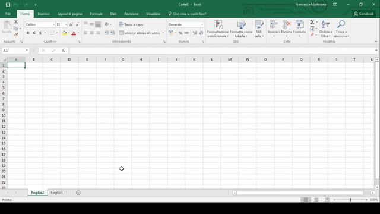Open Stili cella gallery
380x214 pixels.
click(x=259, y=29)
